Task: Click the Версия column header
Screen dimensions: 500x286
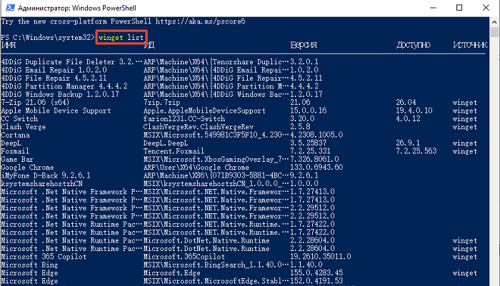Action: point(304,45)
